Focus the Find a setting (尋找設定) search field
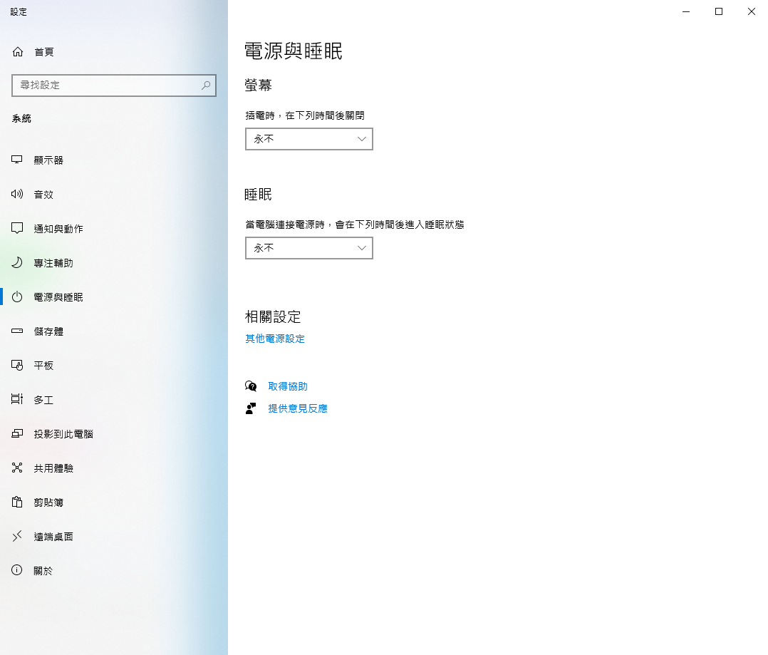The height and width of the screenshot is (655, 768). tap(105, 85)
